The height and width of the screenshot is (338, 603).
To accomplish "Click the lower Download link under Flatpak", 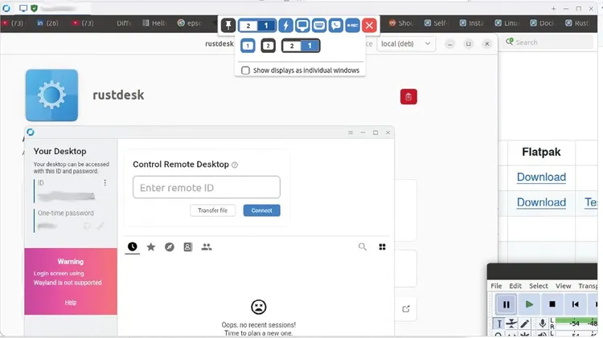I will pos(541,202).
